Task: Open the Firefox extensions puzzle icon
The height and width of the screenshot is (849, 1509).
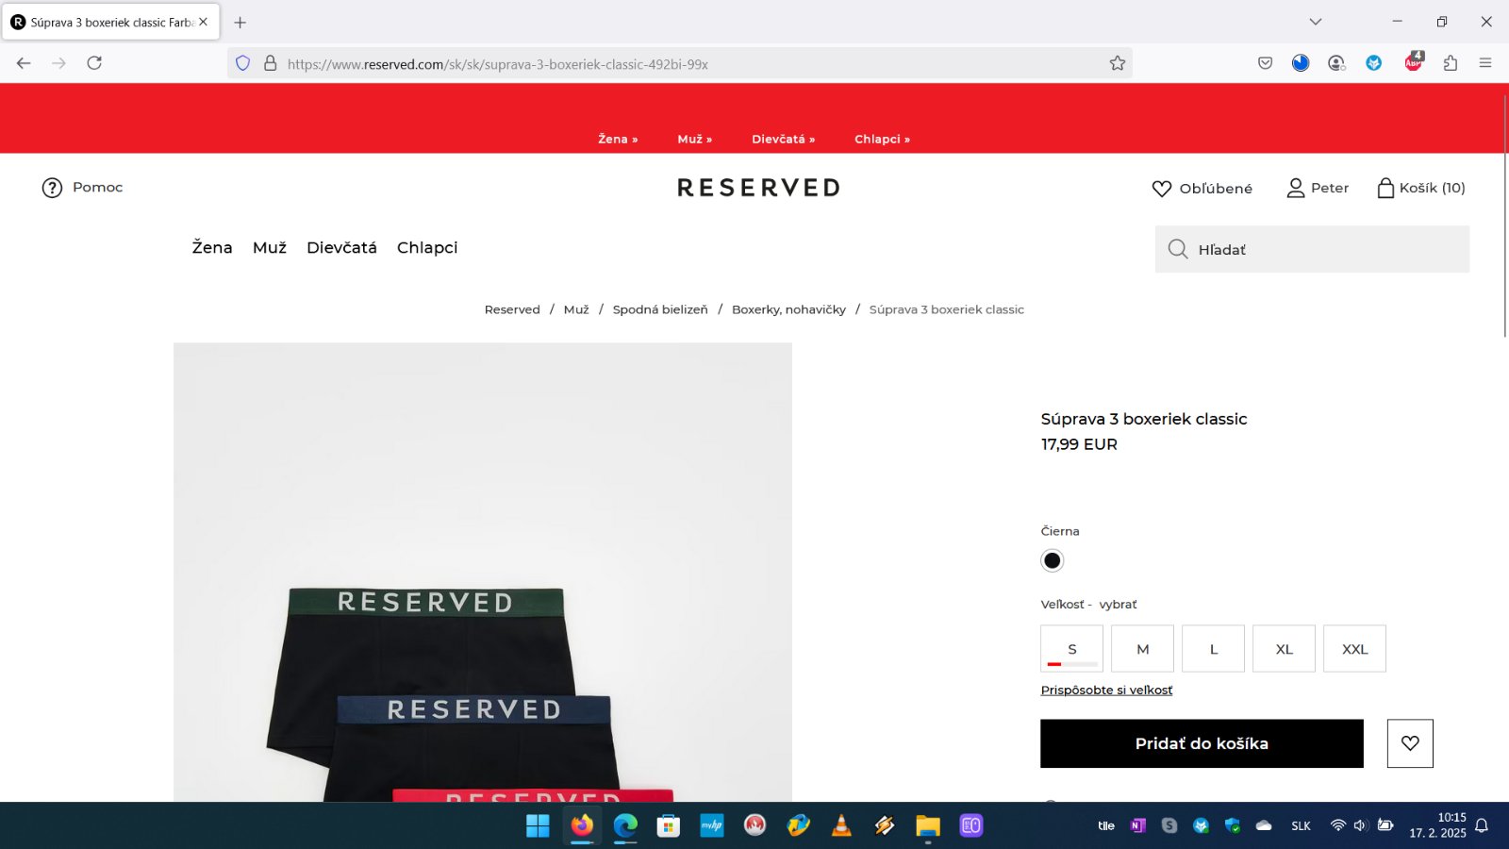Action: click(1451, 63)
